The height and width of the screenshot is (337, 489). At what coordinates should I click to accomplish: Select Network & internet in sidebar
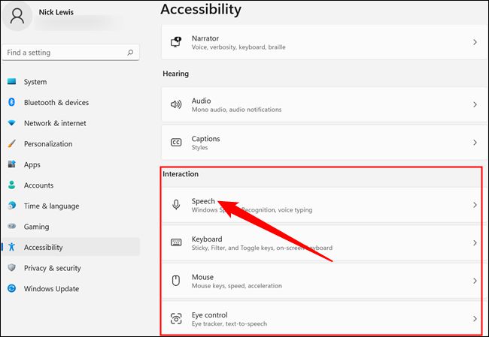click(55, 123)
